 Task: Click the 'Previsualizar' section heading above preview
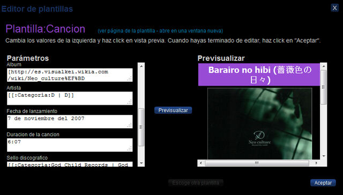click(x=221, y=58)
